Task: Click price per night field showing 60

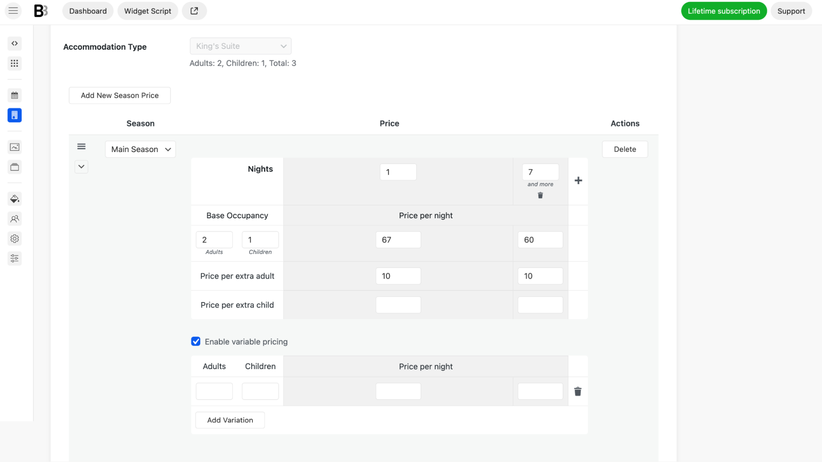Action: pos(540,240)
